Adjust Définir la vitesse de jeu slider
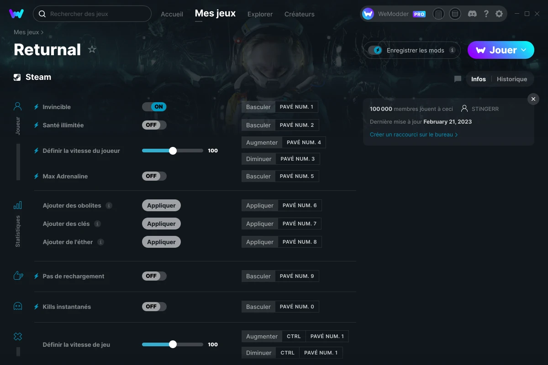Viewport: 548px width, 365px height. click(x=173, y=344)
